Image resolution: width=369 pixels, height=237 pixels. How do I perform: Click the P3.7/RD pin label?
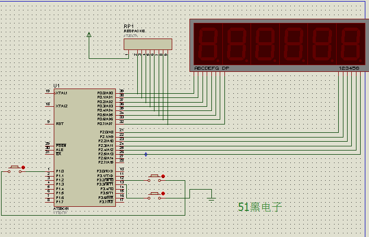(106, 202)
